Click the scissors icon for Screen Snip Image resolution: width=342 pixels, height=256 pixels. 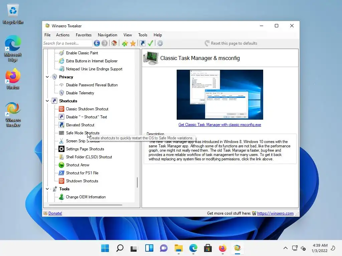click(61, 141)
